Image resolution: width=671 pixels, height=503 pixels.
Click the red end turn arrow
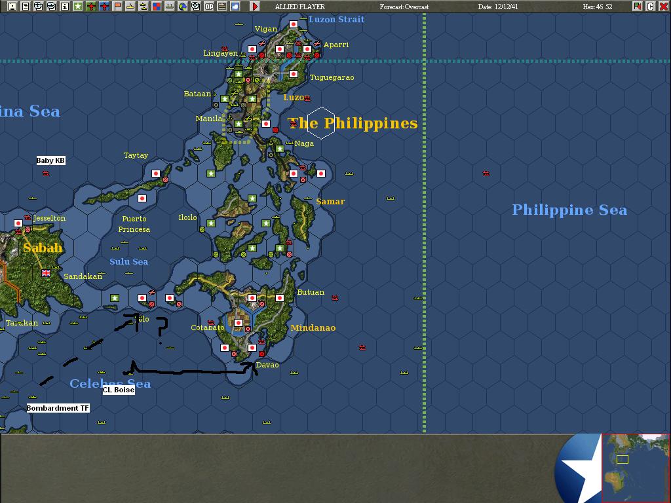(255, 7)
